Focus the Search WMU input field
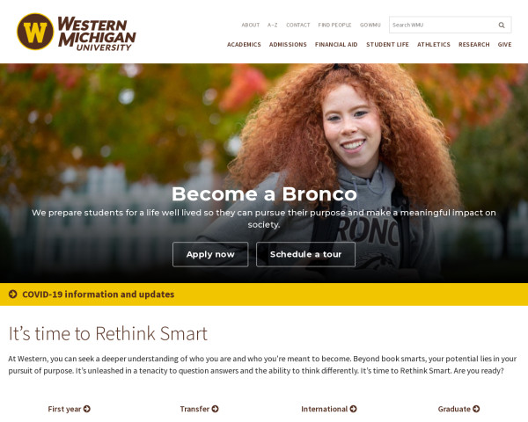The image size is (528, 422). [x=442, y=25]
